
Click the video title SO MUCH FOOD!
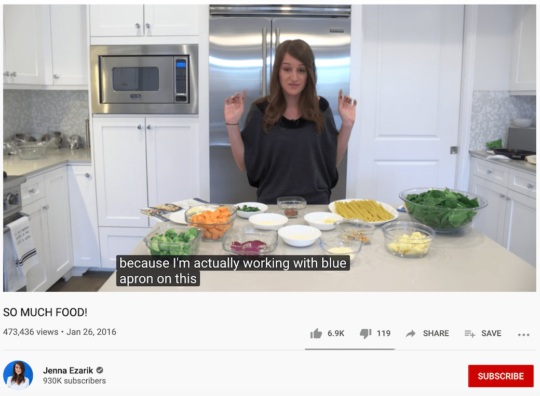point(45,312)
